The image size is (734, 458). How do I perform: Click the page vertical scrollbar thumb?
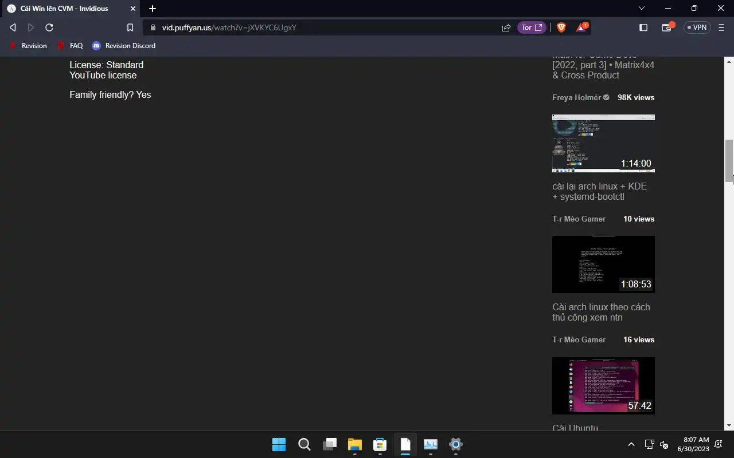(x=729, y=160)
